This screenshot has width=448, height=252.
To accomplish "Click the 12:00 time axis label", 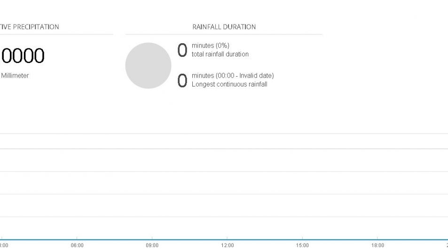I will [x=228, y=245].
